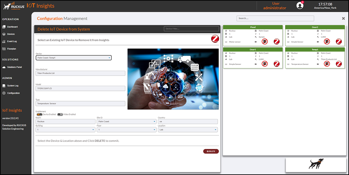
Task: Click the Flood device card header
Action: [x=253, y=27]
